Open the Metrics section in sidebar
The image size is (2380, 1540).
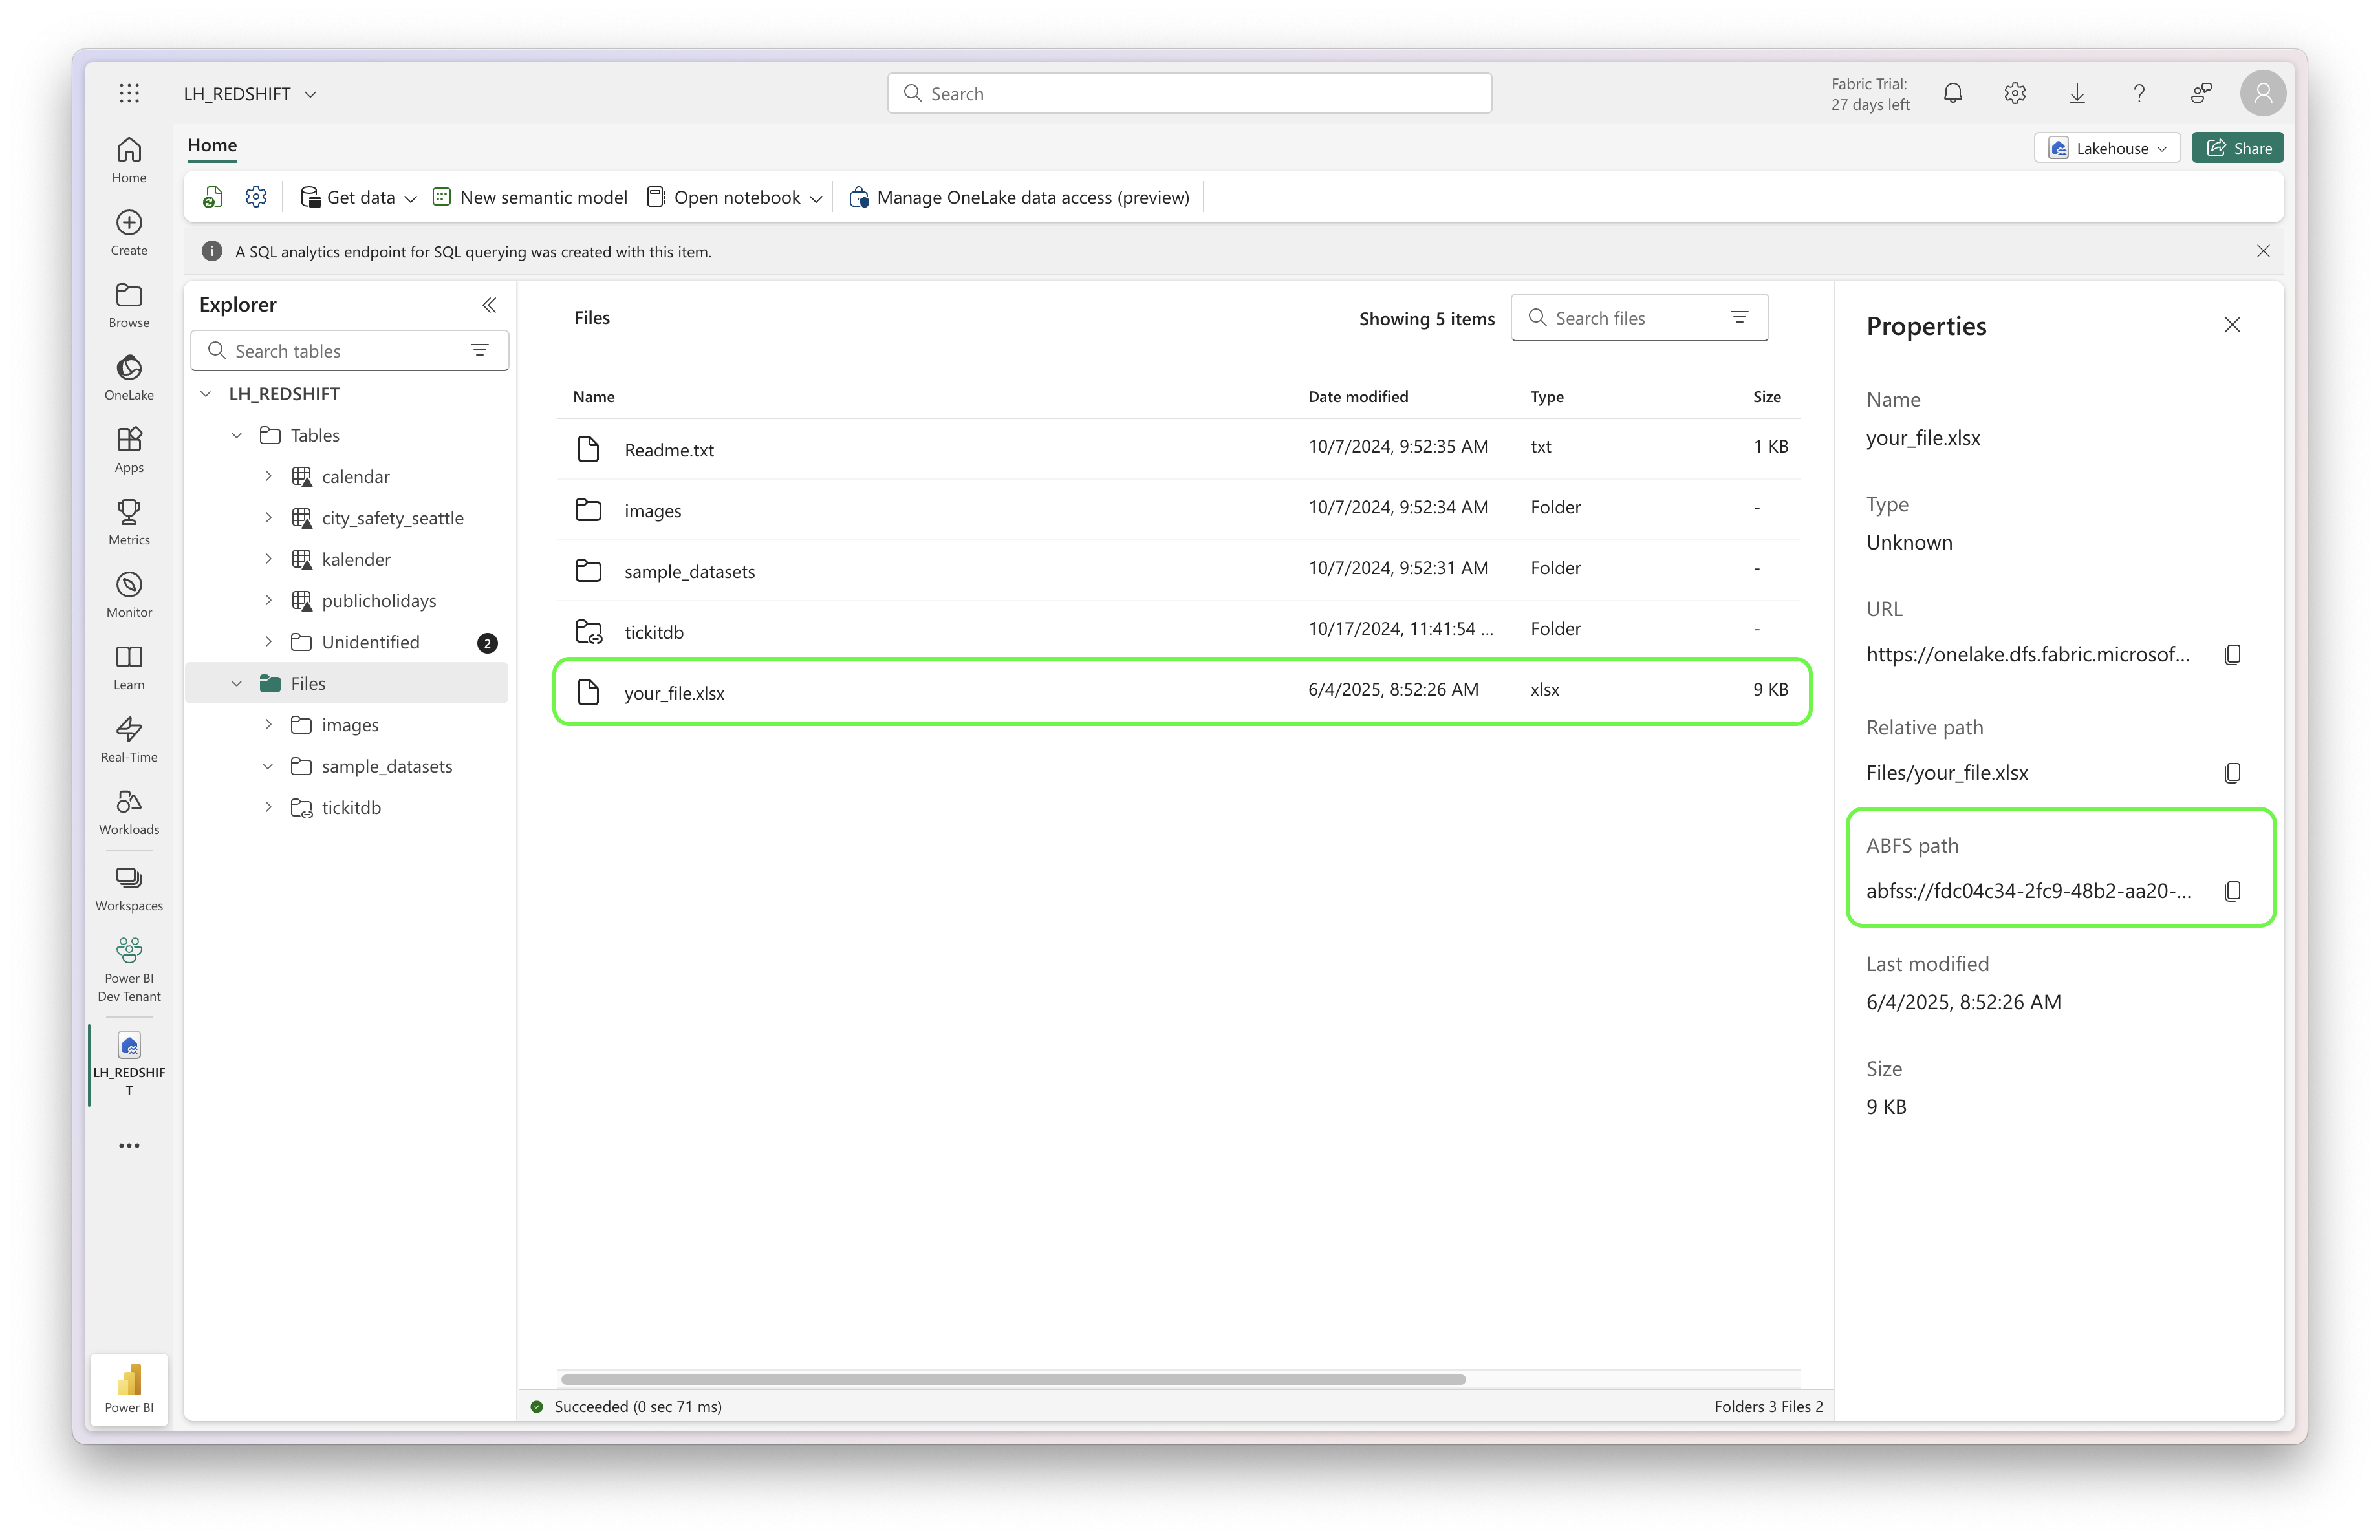pos(128,522)
